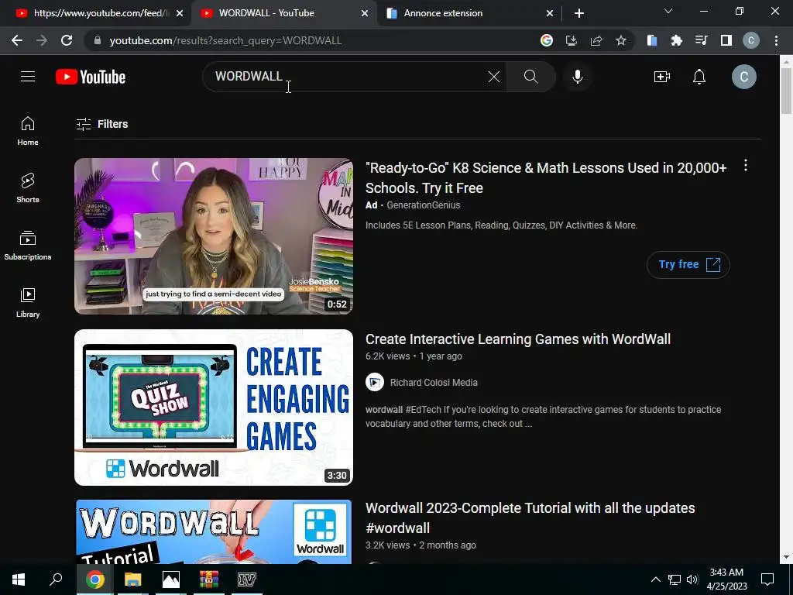Screen dimensions: 793x595
Task: Open the YouTube account avatar menu
Action: [x=744, y=77]
